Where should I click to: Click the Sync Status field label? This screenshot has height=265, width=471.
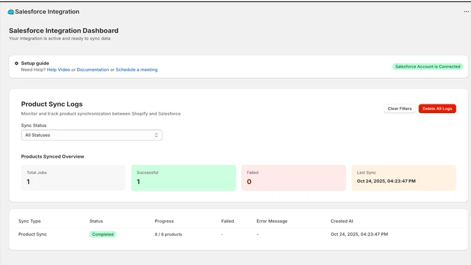click(34, 125)
